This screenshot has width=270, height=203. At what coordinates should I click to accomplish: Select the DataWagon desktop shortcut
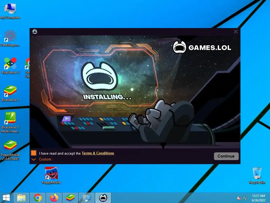point(10,38)
